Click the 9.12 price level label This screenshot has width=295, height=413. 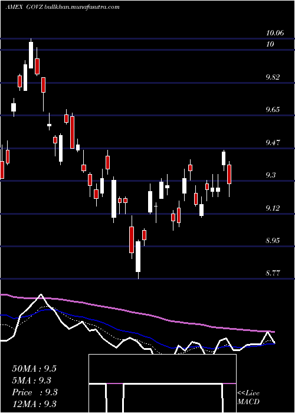pos(273,208)
